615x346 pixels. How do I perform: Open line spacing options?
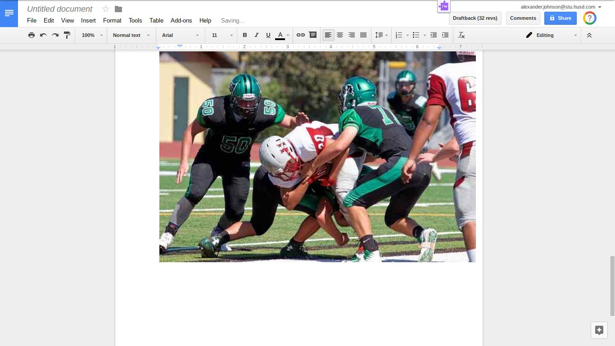click(x=381, y=35)
